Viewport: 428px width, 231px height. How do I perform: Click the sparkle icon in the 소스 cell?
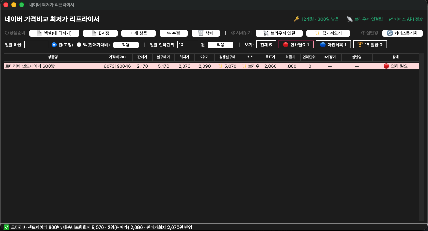point(245,66)
